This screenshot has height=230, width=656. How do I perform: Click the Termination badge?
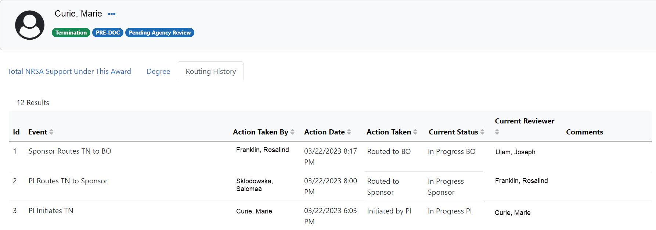tap(71, 33)
